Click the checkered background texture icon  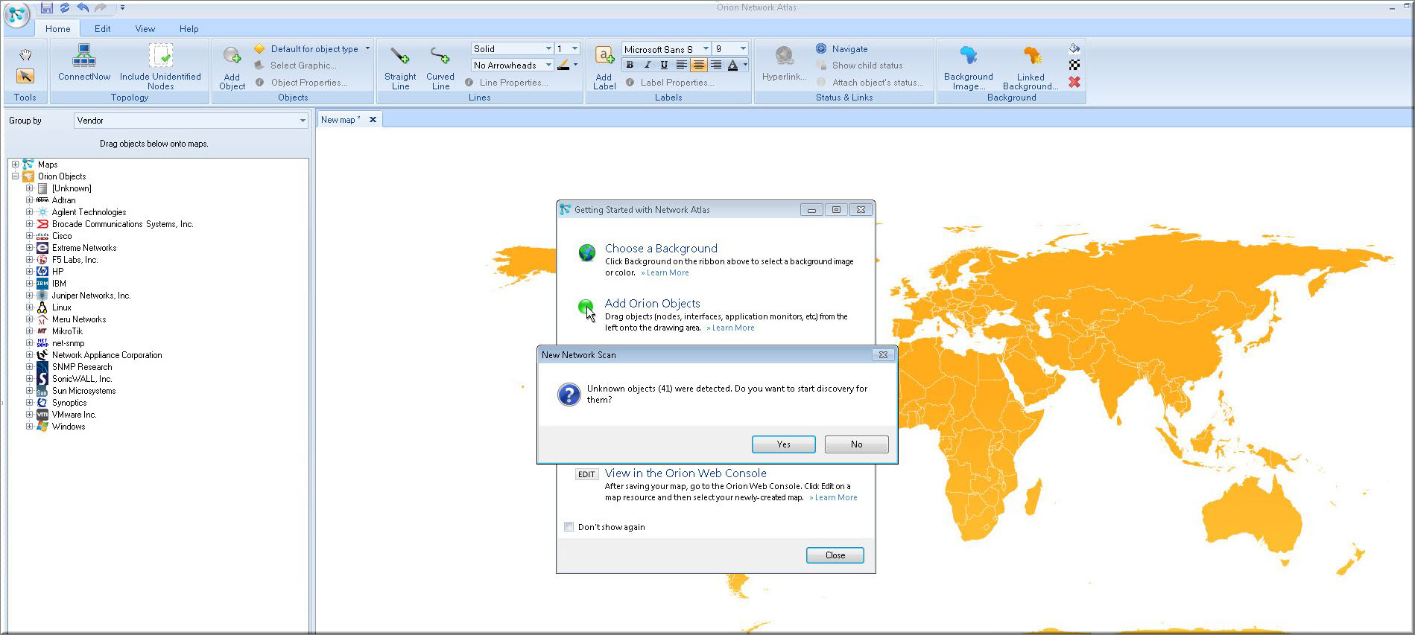(x=1074, y=65)
